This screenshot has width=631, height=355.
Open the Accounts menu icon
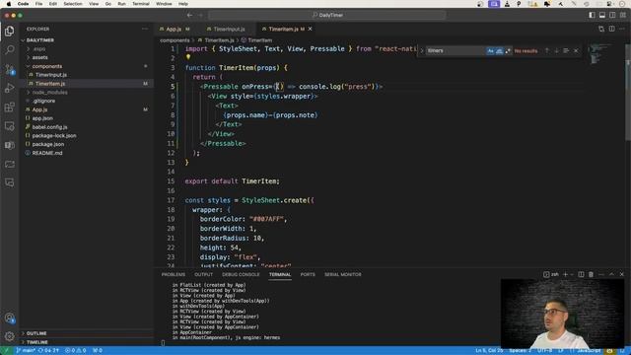9,318
